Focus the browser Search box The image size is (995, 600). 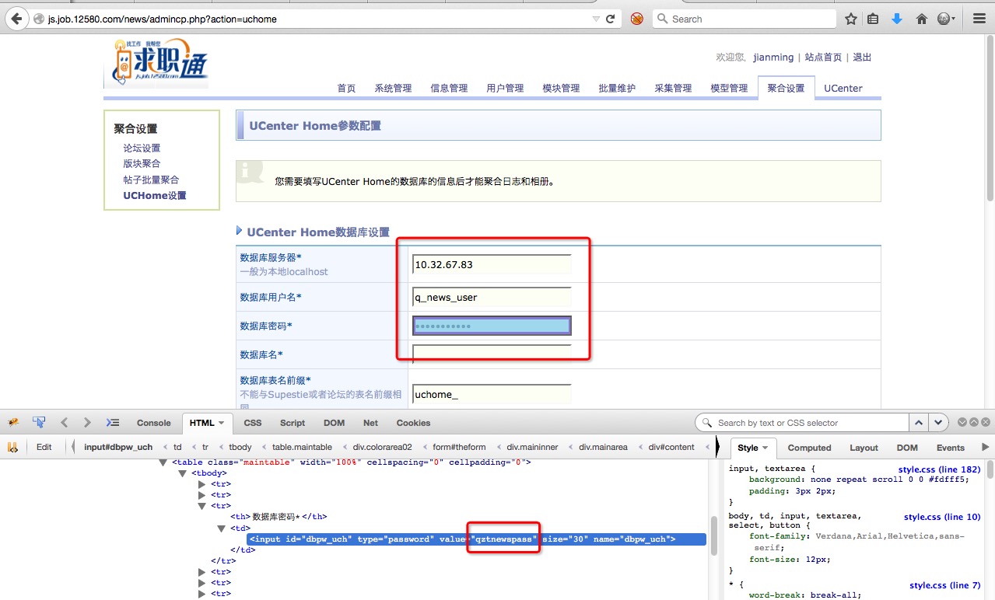pos(744,19)
